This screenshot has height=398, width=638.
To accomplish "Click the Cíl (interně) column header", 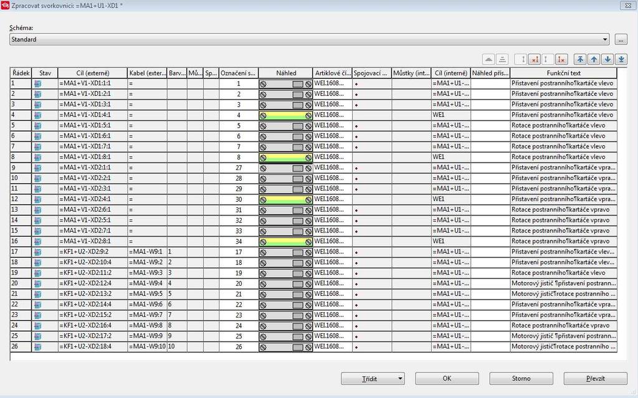I will tap(451, 73).
